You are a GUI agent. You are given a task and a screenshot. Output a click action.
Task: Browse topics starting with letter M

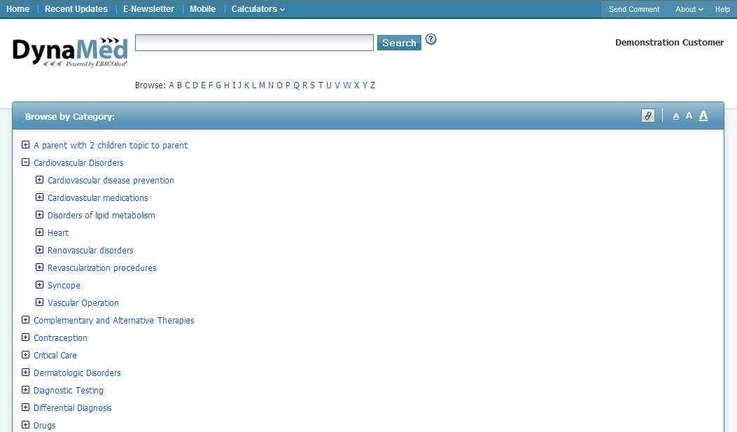point(262,85)
